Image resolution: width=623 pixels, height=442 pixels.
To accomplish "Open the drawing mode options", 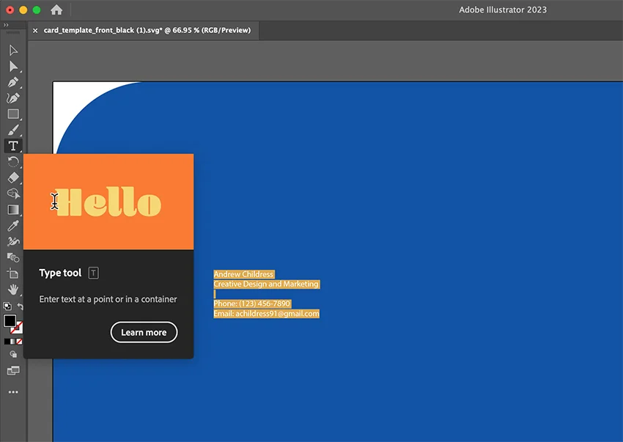I will pos(13,354).
